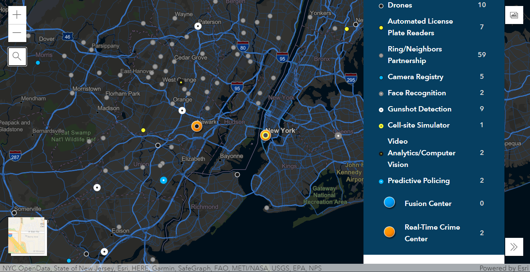The width and height of the screenshot is (530, 272).
Task: Click the Bayonne label on the map
Action: (x=232, y=156)
